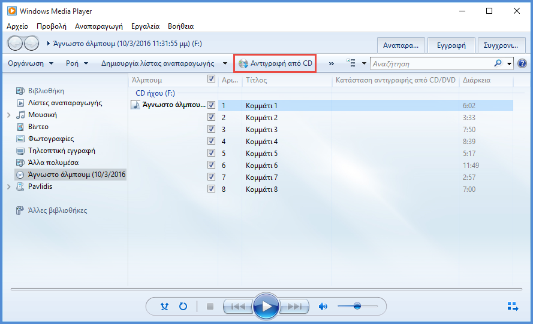The width and height of the screenshot is (533, 324).
Task: Go forward with forward arrow
Action: (32, 44)
